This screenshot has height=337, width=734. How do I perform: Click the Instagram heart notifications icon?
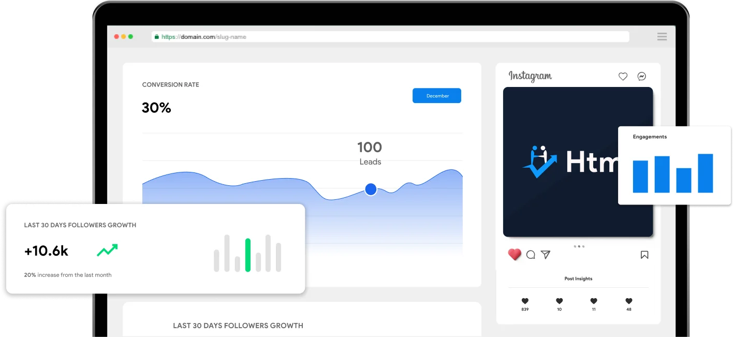[623, 77]
